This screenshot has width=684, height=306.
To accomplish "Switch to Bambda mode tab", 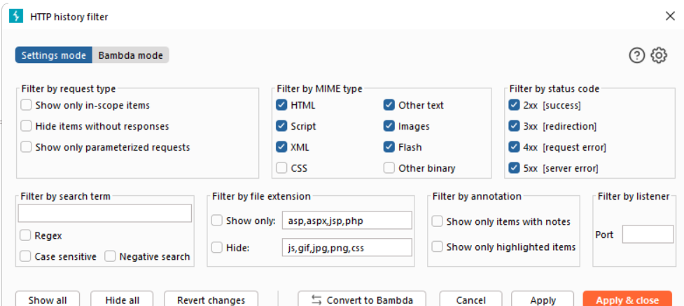I will [x=131, y=55].
